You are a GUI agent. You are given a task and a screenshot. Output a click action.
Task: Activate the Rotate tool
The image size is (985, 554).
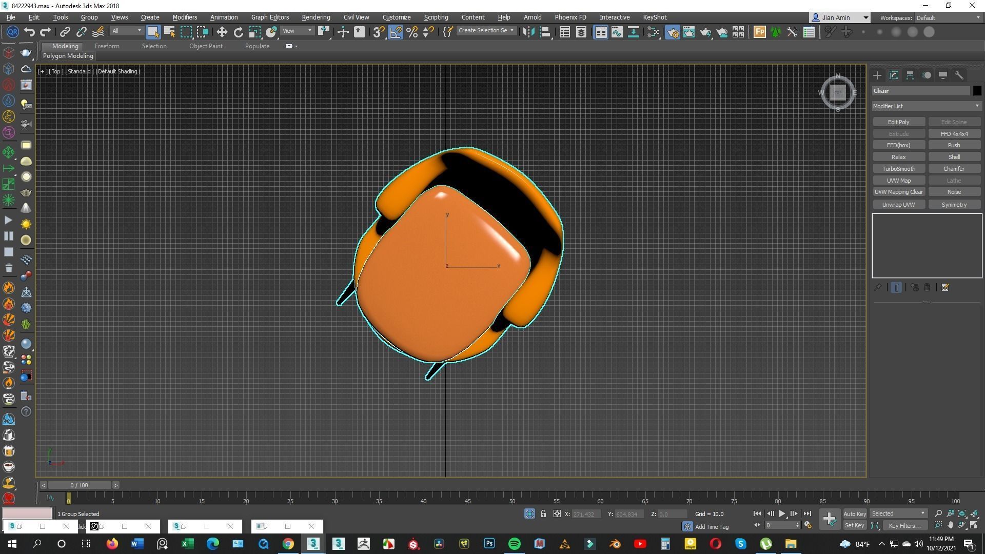pyautogui.click(x=239, y=32)
